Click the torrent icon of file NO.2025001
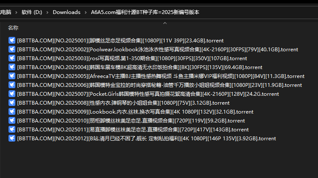The image size is (318, 178). pyautogui.click(x=12, y=41)
